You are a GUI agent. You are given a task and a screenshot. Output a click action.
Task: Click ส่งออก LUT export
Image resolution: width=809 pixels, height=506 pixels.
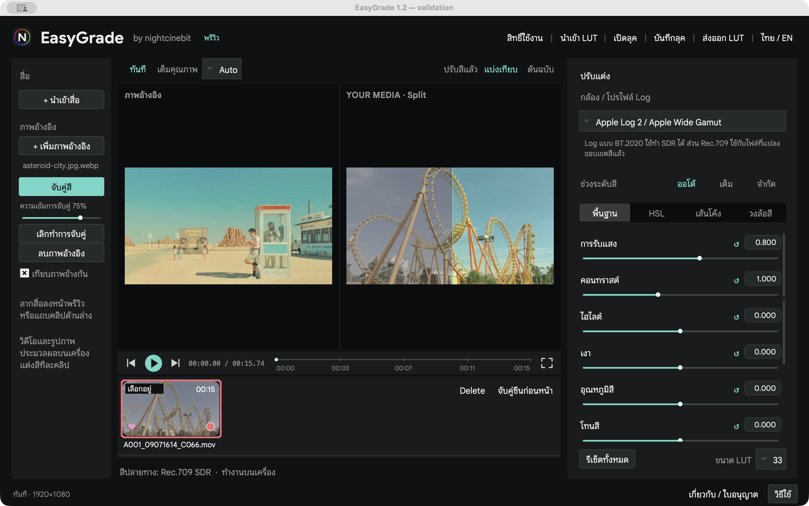click(x=723, y=38)
